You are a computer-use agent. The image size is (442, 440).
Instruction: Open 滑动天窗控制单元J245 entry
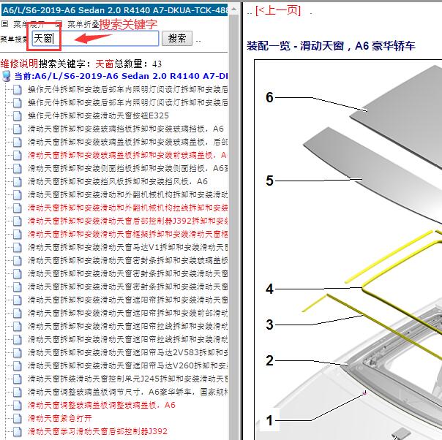[127, 379]
